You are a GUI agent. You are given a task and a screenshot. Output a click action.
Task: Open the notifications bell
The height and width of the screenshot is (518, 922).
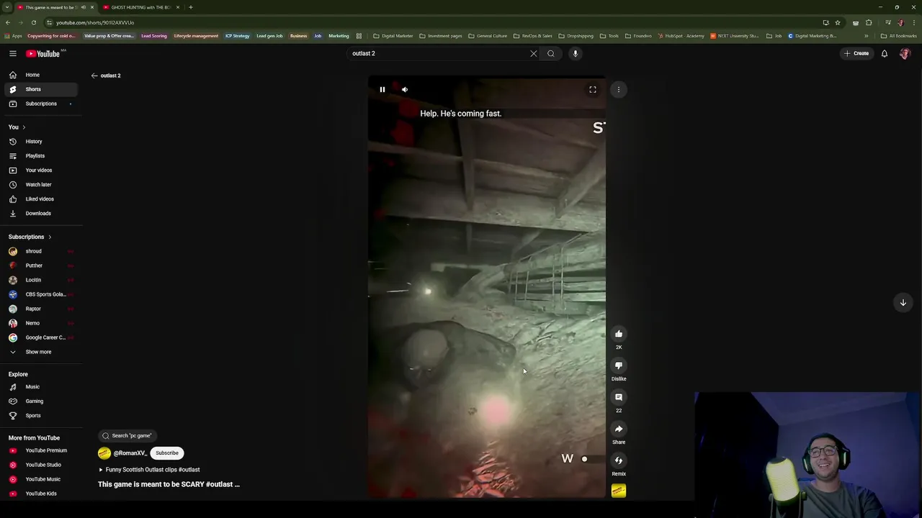885,53
